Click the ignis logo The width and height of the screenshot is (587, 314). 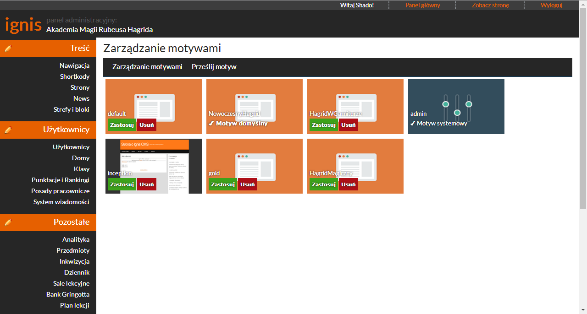23,24
